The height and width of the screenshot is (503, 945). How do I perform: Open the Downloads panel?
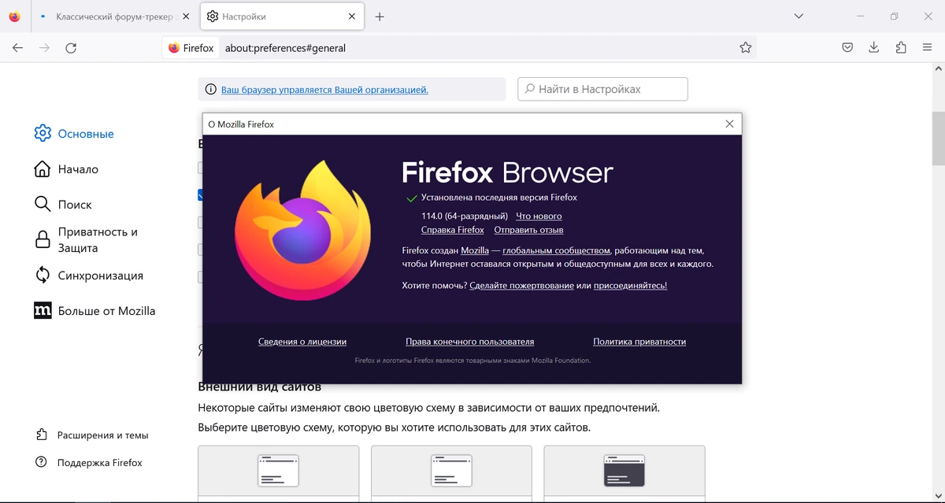click(x=874, y=48)
